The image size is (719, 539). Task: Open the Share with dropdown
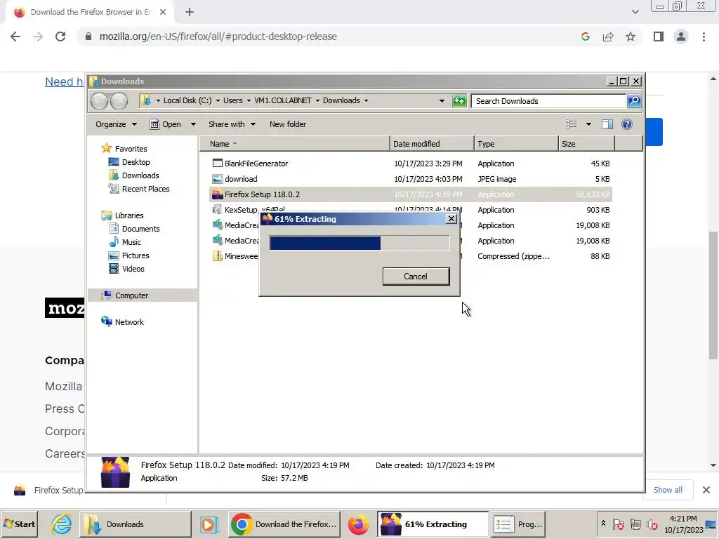pos(232,124)
